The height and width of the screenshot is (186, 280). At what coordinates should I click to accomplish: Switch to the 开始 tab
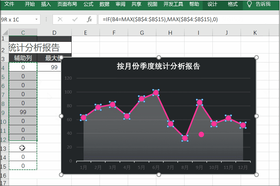click(30, 4)
